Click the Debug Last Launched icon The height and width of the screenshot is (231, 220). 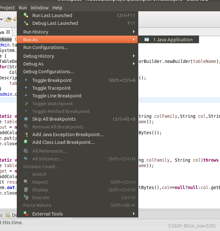[26, 23]
